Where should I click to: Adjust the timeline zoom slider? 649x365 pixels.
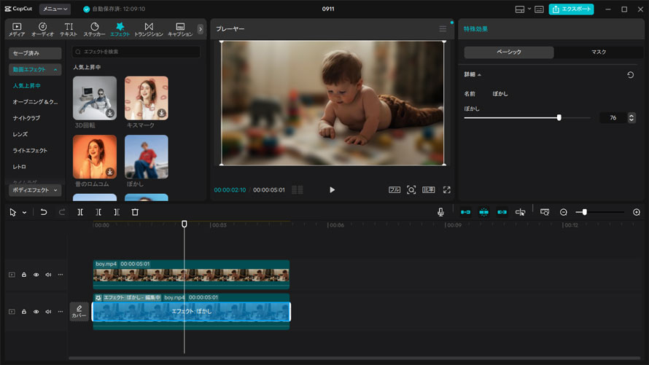(584, 212)
